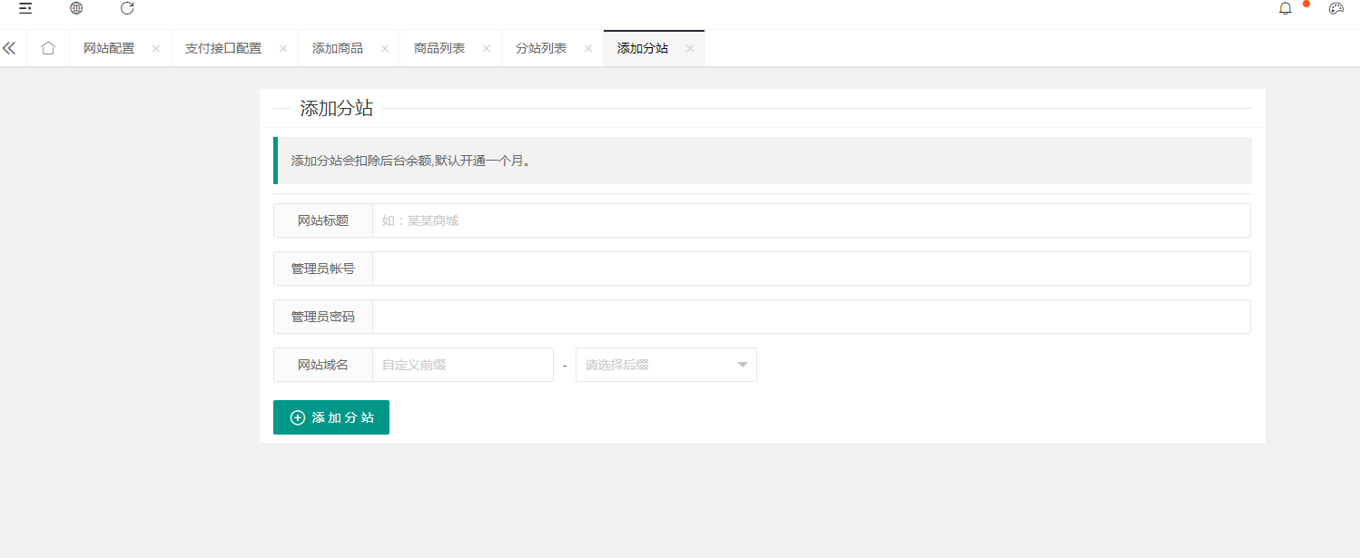The width and height of the screenshot is (1360, 558).
Task: Select the 管理员密码 input box
Action: pyautogui.click(x=811, y=317)
